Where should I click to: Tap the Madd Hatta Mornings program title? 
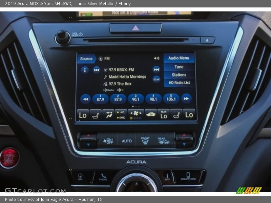[127, 77]
